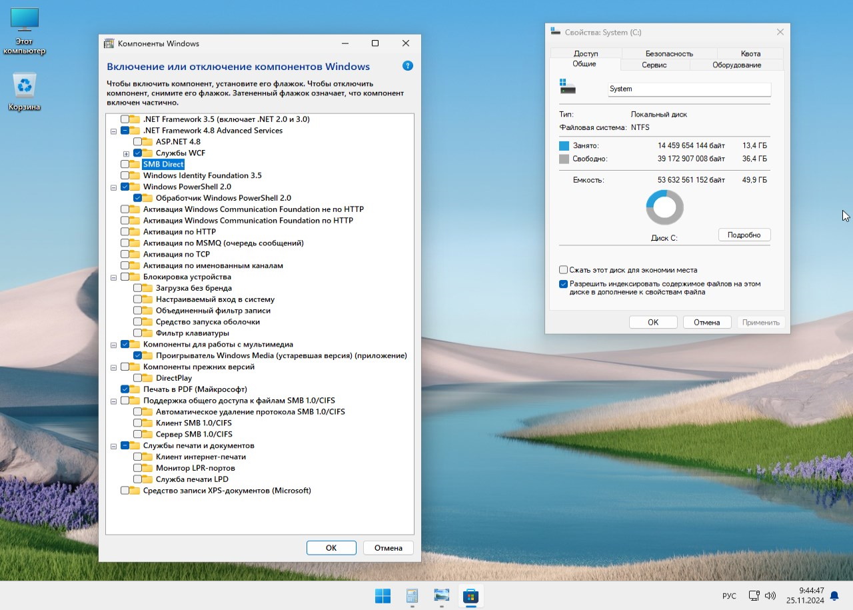Expand the Службы WCF tree node
853x610 pixels.
point(126,153)
